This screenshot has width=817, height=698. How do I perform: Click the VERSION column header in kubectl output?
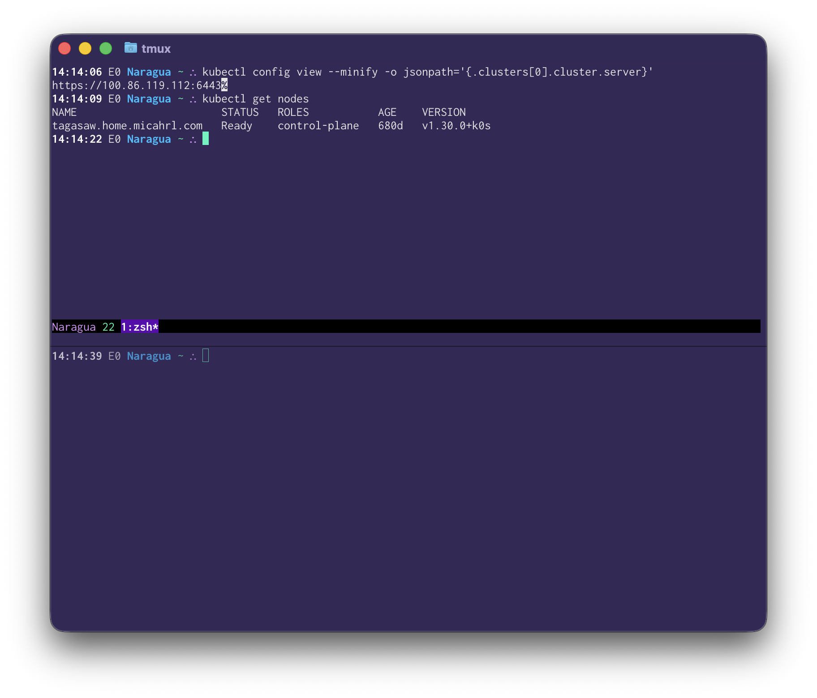pyautogui.click(x=443, y=112)
